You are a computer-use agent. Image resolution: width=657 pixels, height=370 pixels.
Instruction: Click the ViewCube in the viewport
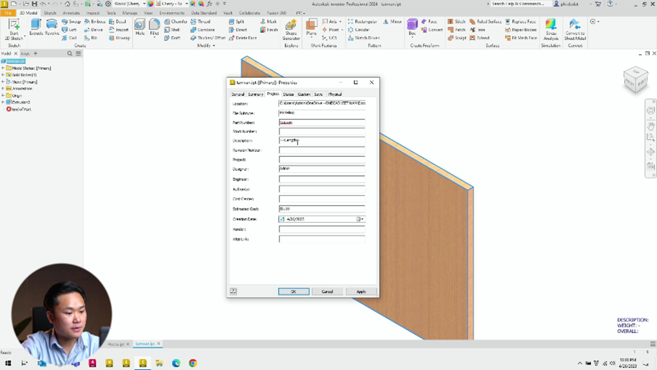coord(636,79)
